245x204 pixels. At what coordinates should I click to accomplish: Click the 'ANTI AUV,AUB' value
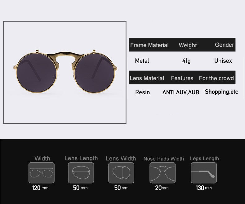coord(180,92)
